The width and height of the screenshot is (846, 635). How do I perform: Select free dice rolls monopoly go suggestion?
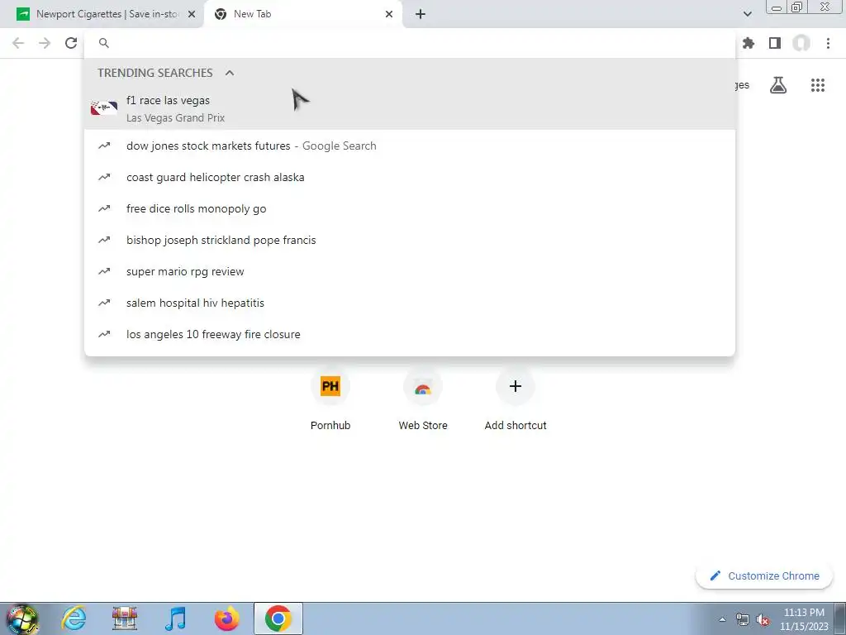click(410, 208)
